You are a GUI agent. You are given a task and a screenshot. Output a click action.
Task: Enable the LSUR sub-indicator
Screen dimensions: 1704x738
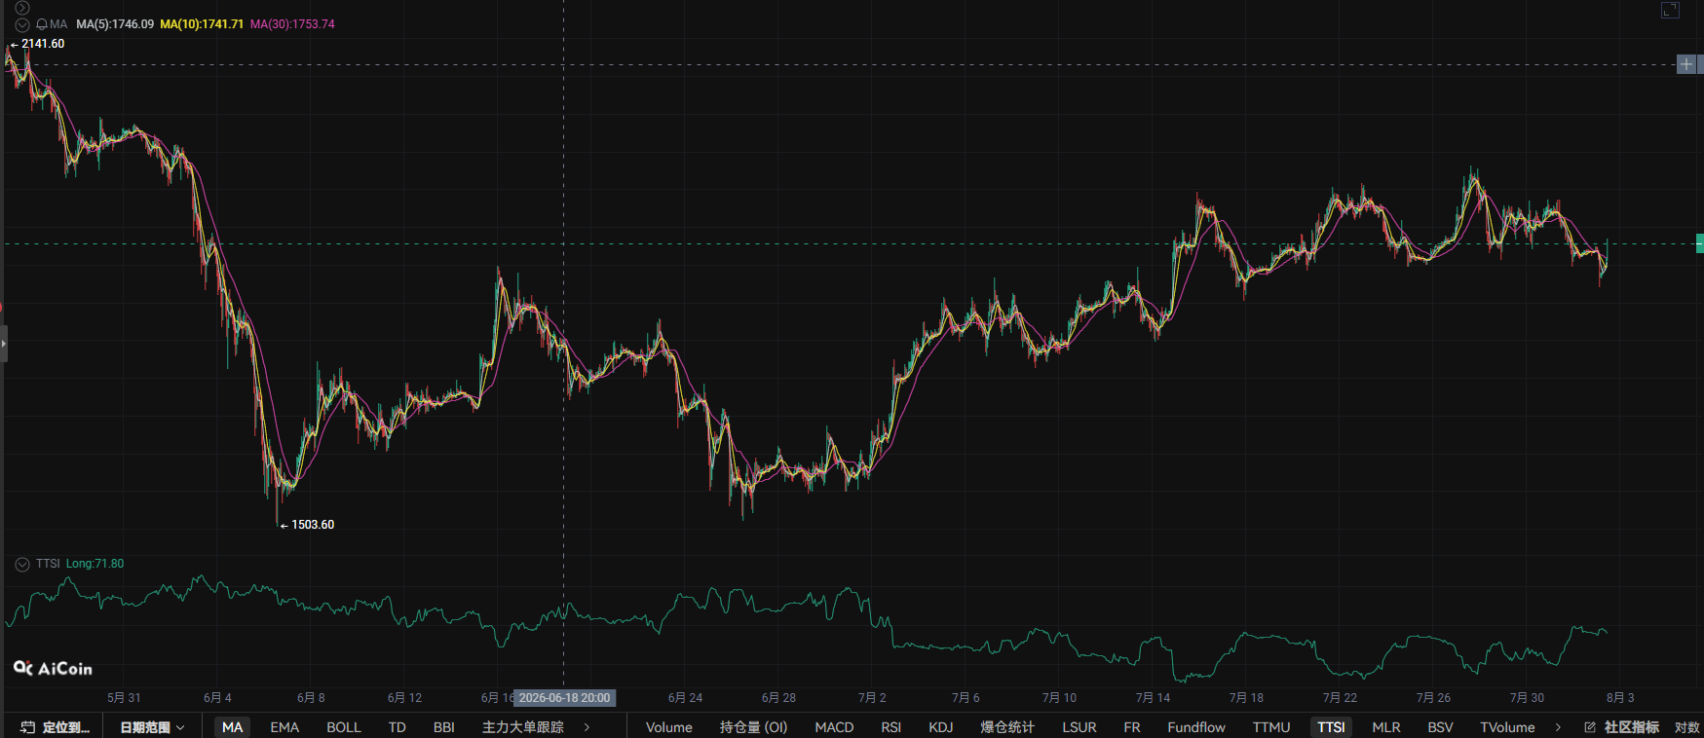[x=1079, y=727]
